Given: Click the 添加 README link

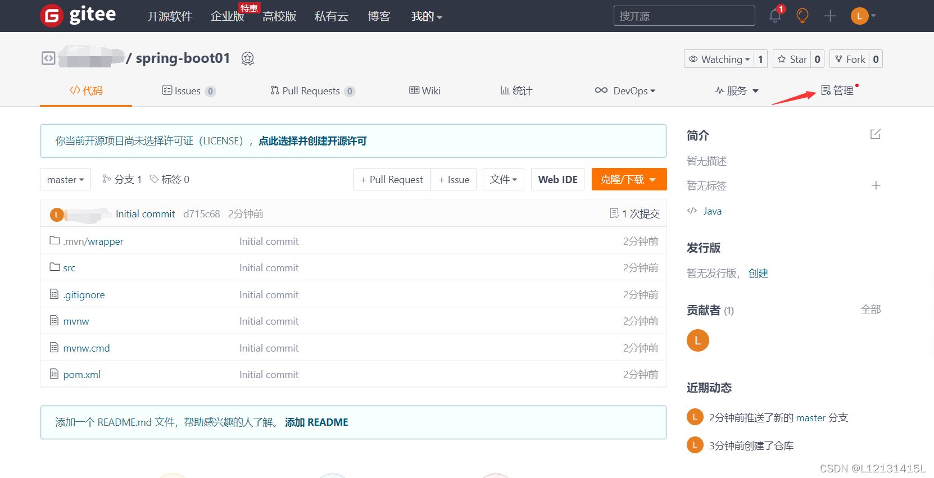Looking at the screenshot, I should coord(316,422).
